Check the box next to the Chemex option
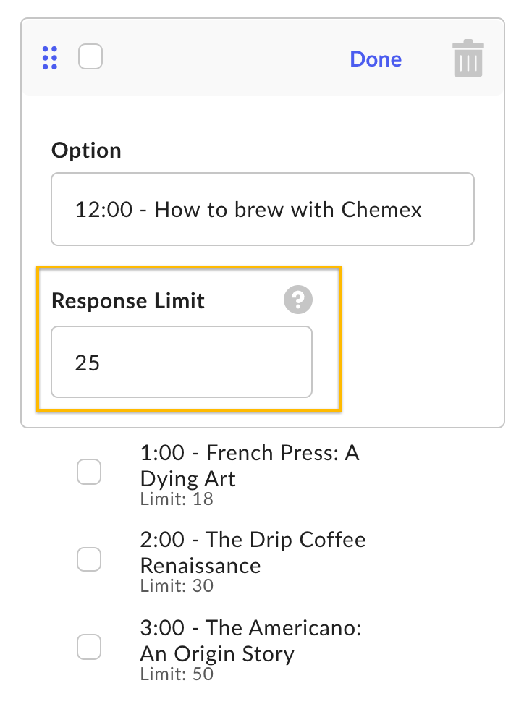This screenshot has width=524, height=712. pos(90,56)
